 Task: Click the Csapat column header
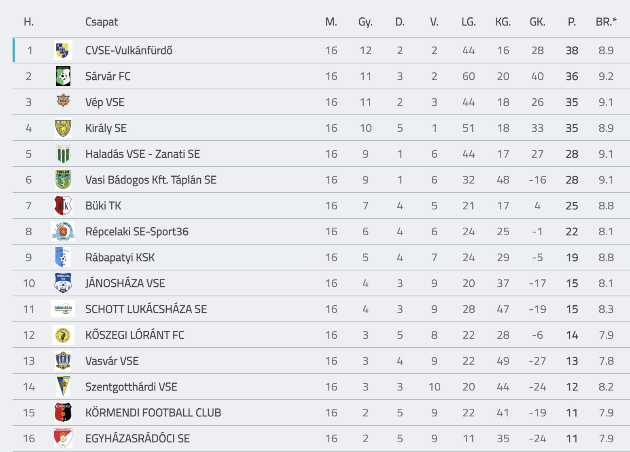click(x=102, y=22)
